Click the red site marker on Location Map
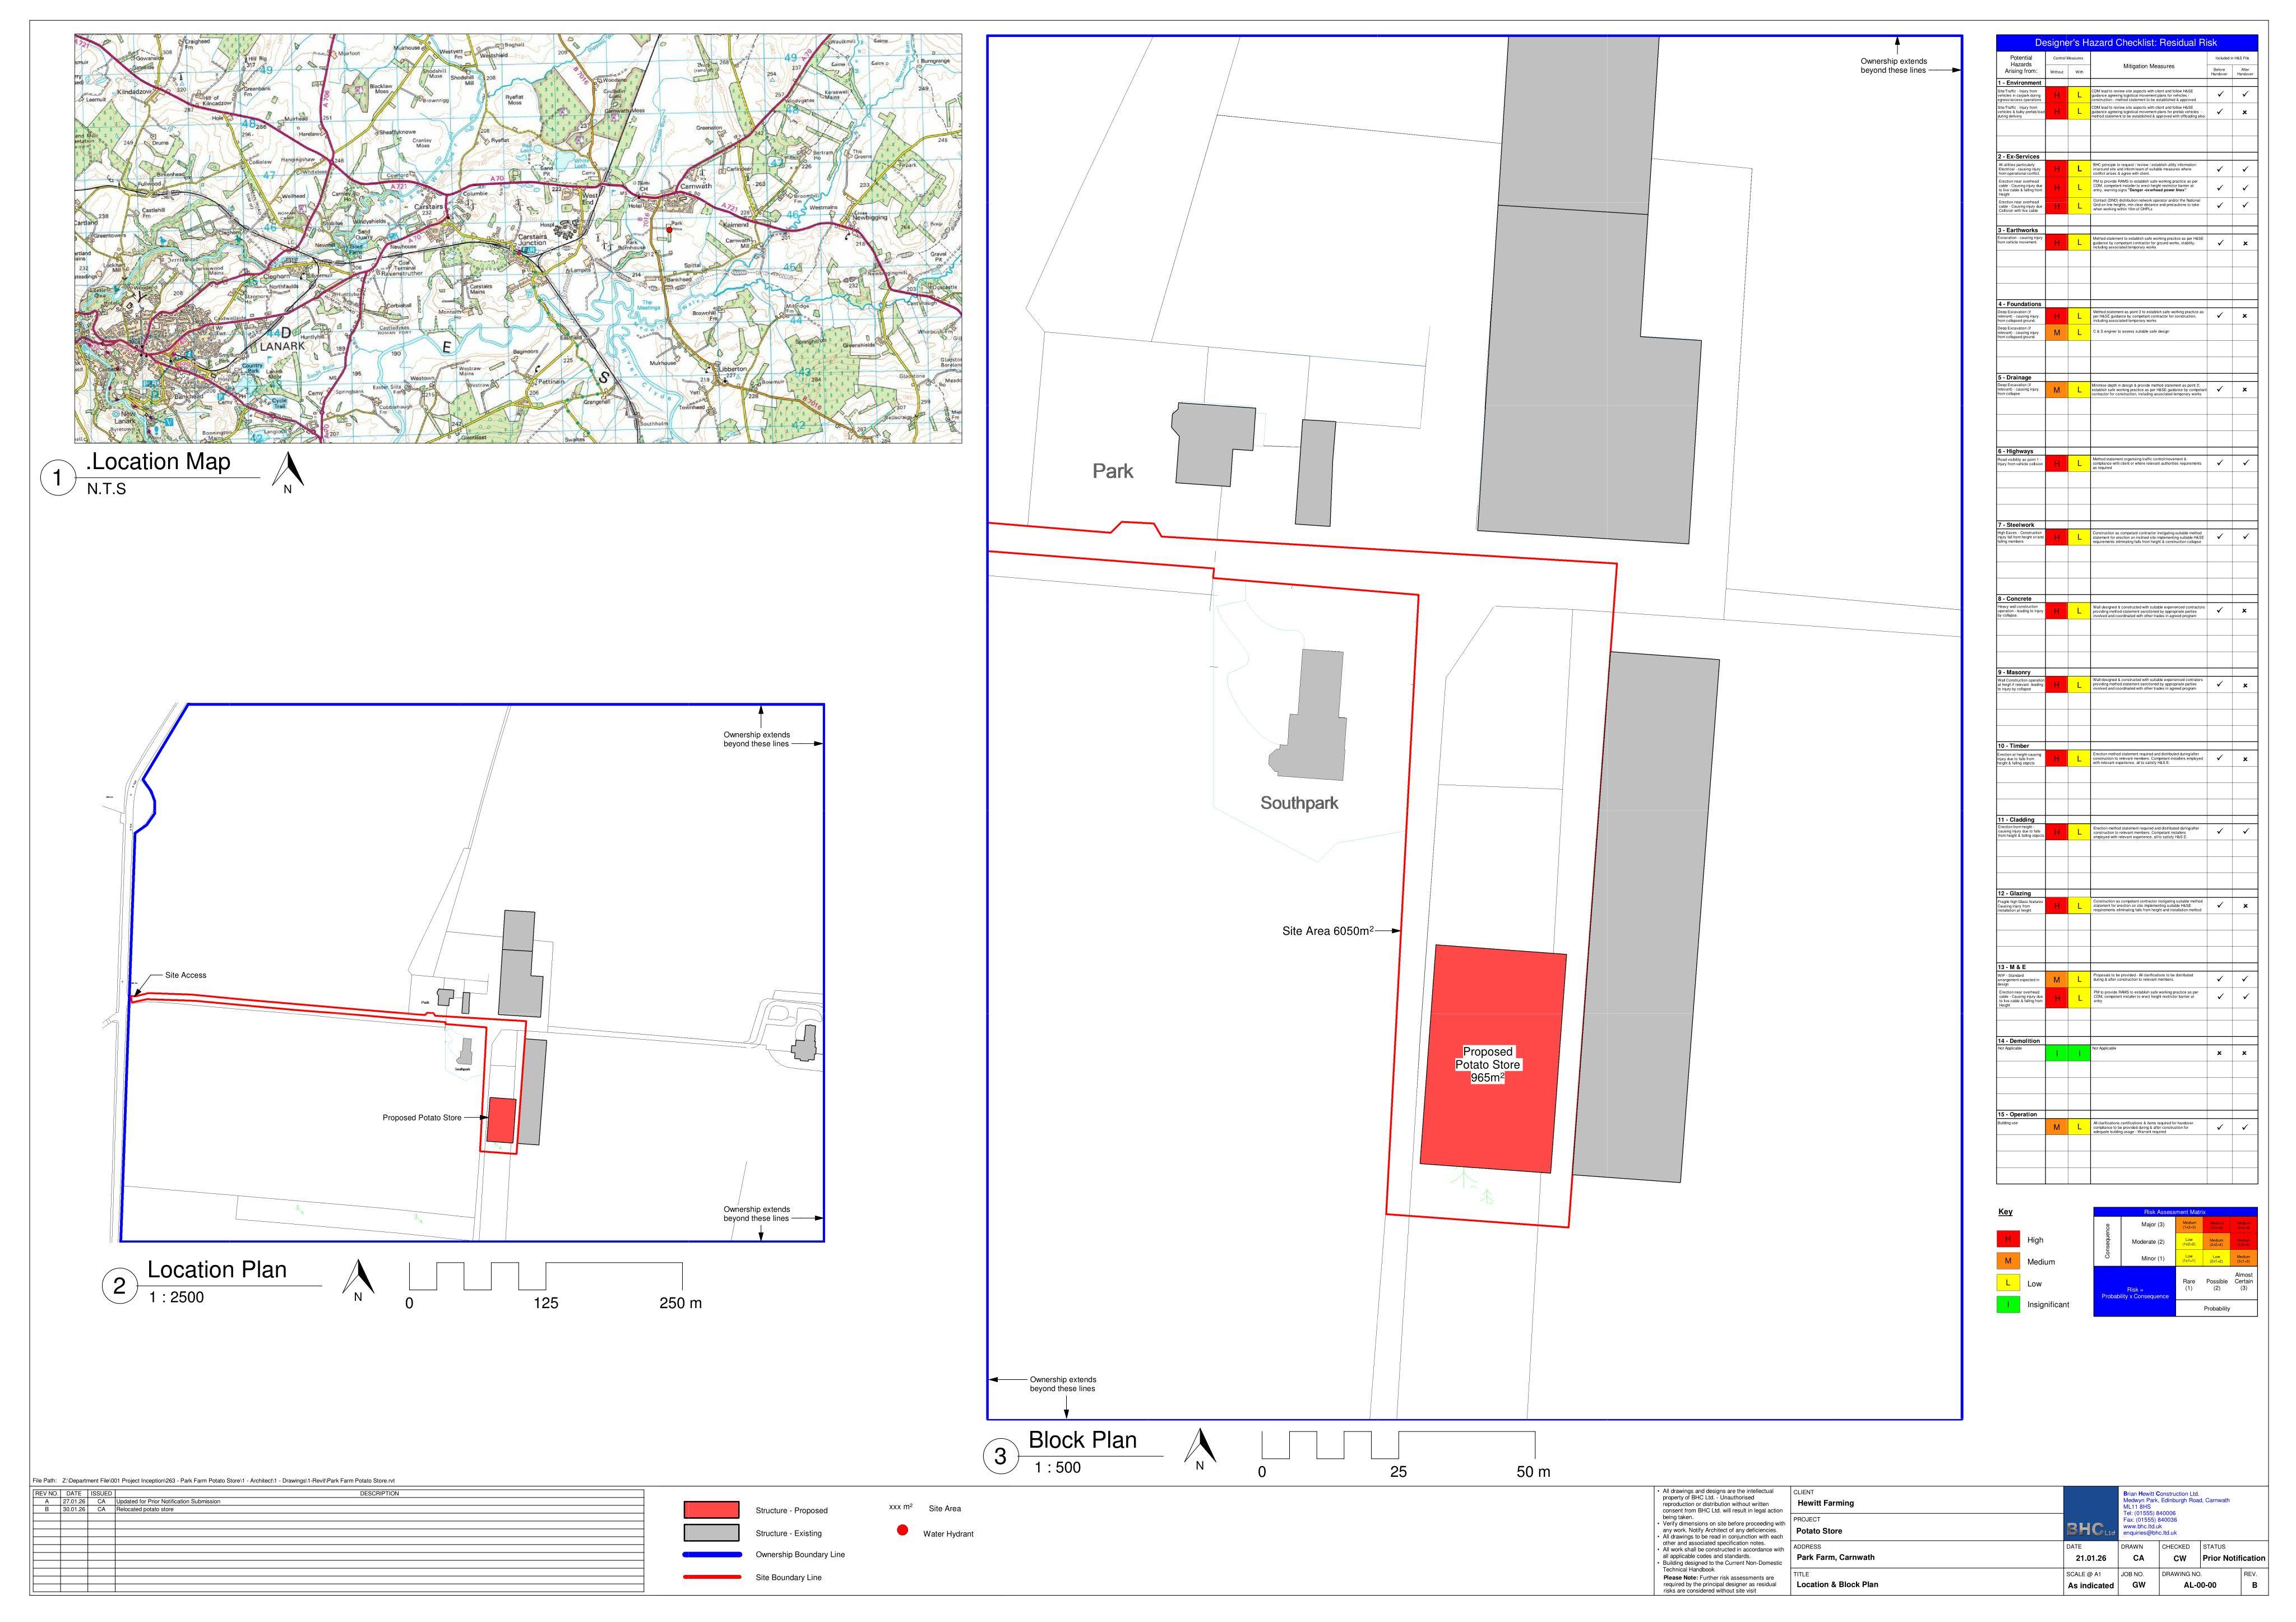 [x=669, y=230]
